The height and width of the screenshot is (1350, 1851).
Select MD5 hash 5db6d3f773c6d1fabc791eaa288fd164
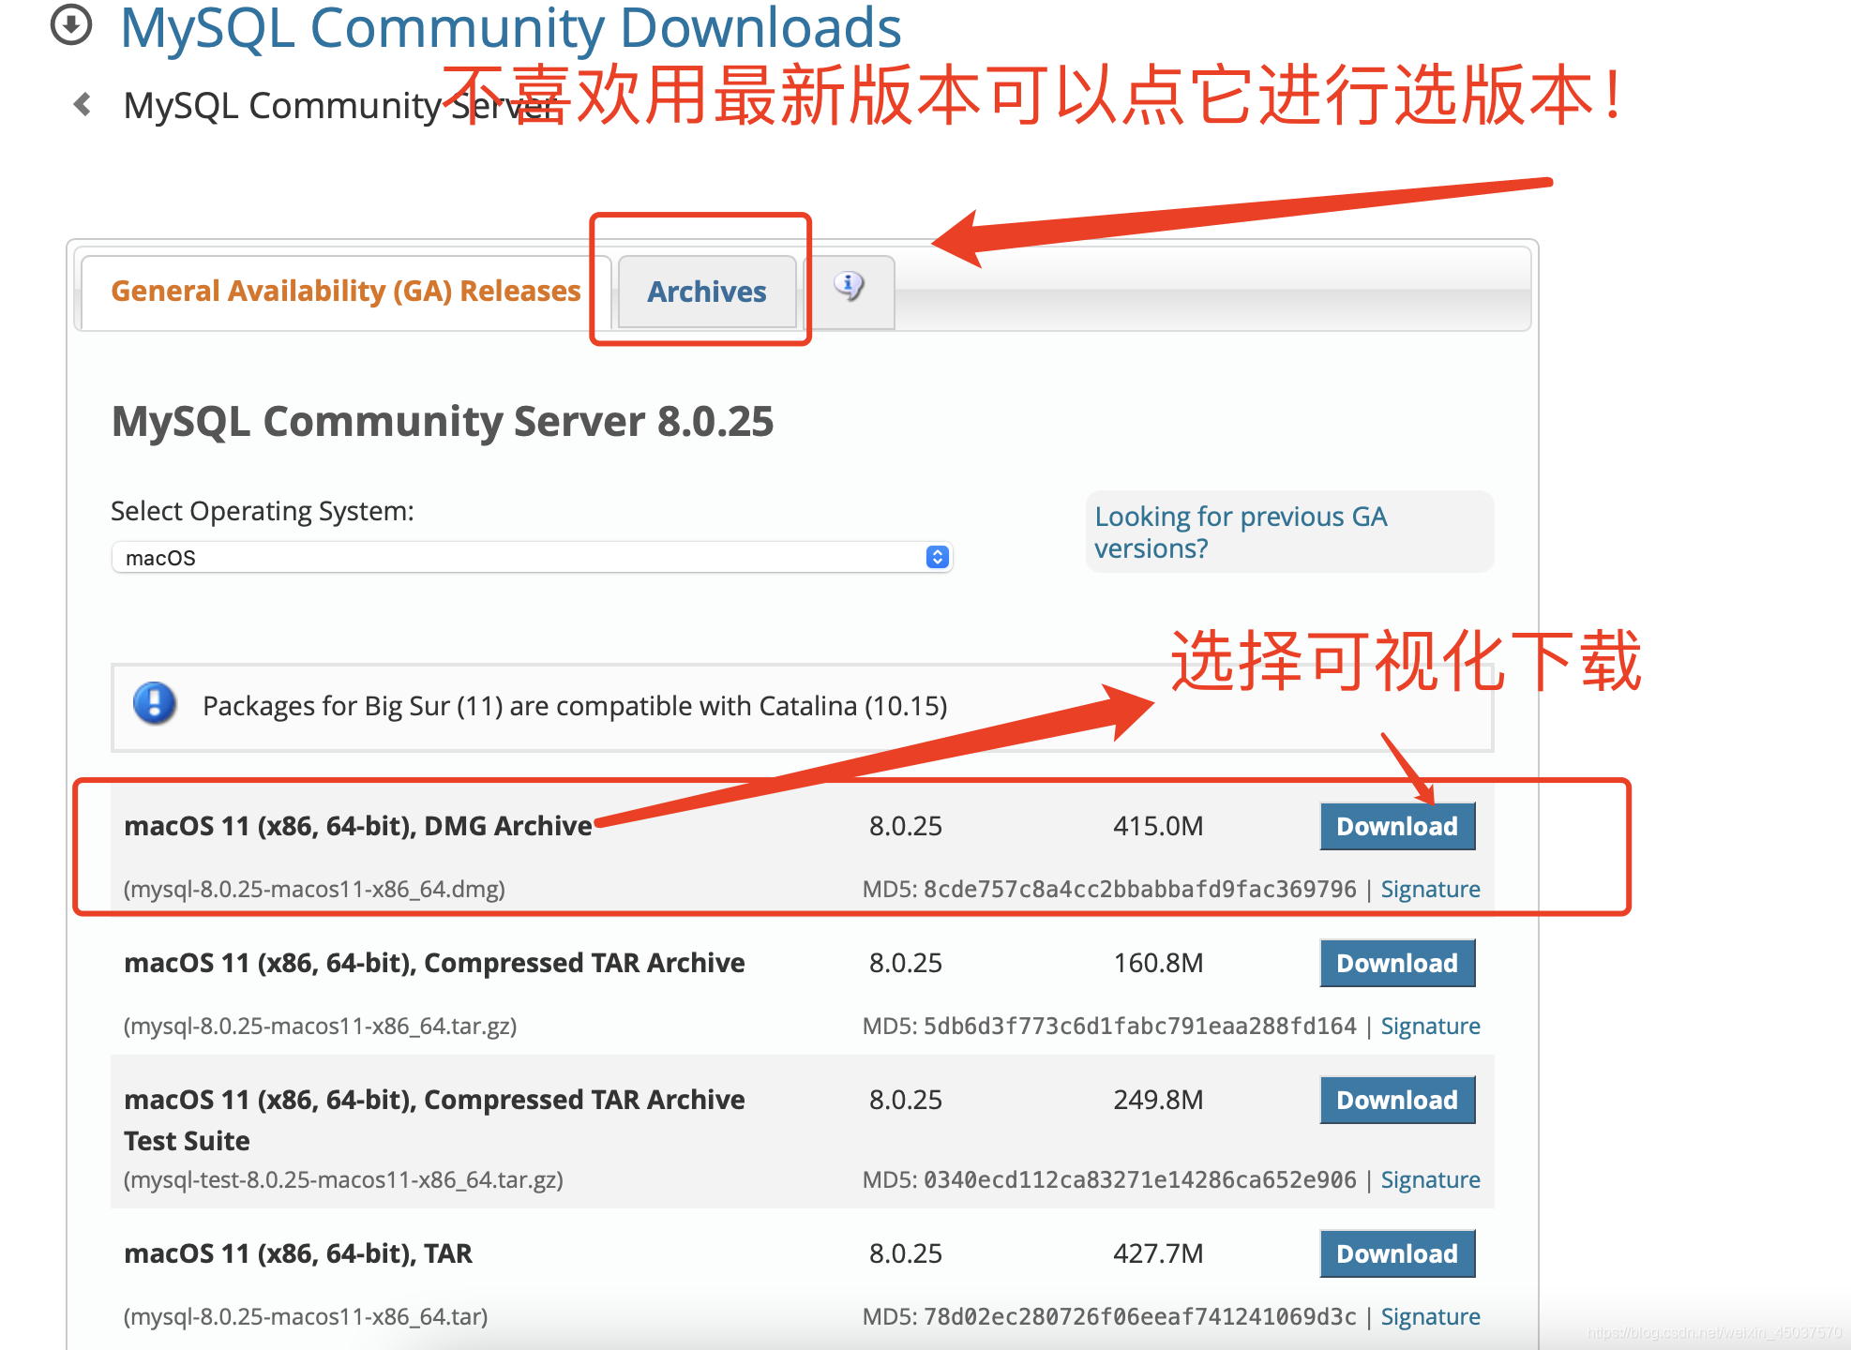(1139, 1026)
